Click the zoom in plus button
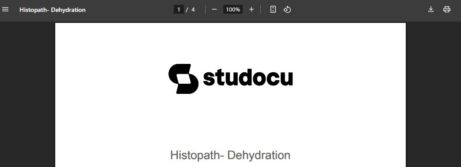461x167 pixels. coord(251,9)
